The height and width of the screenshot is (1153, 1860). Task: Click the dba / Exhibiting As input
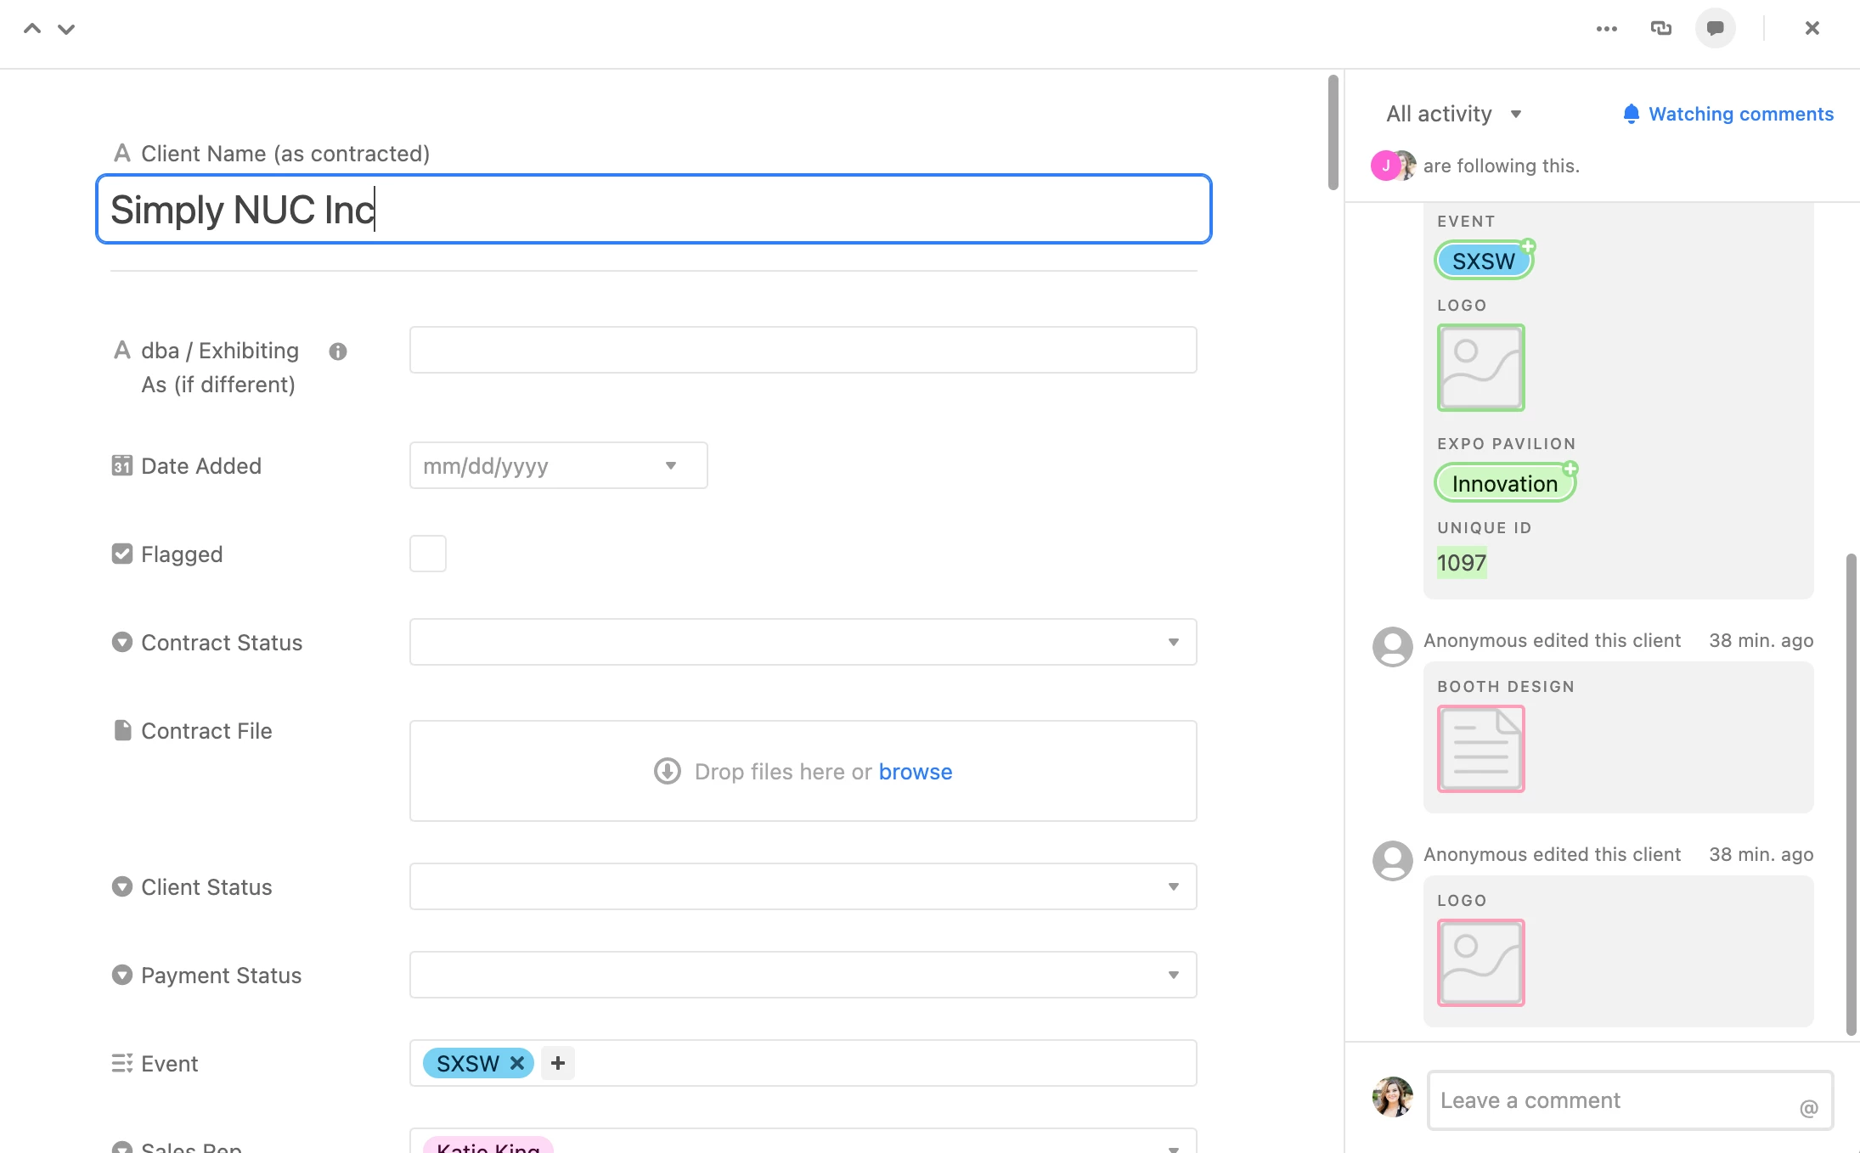[x=803, y=350]
